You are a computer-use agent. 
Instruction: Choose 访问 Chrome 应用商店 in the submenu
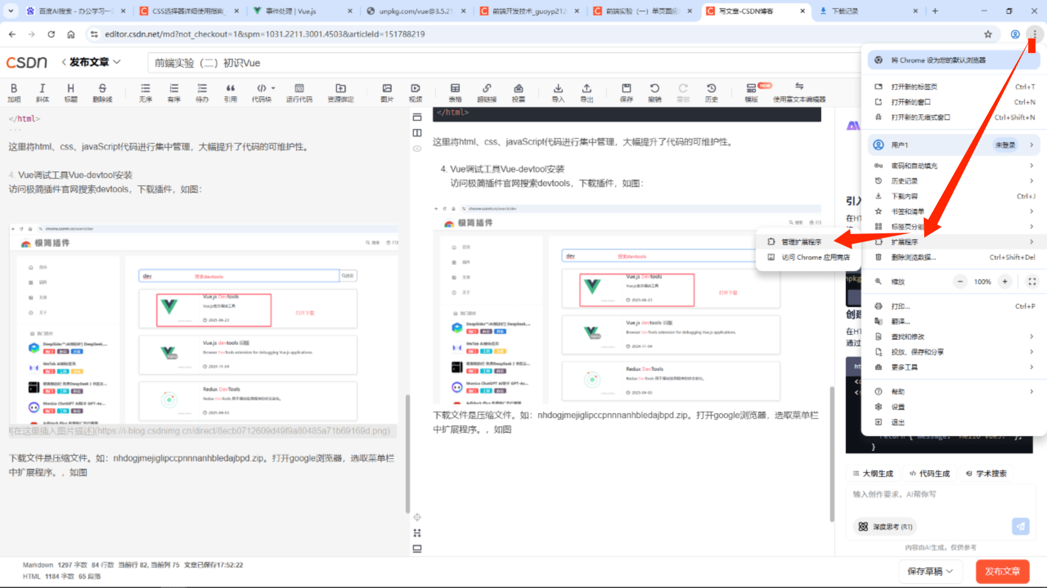[808, 257]
